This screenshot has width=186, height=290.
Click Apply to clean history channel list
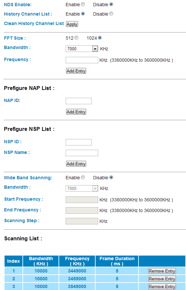[x=72, y=24]
